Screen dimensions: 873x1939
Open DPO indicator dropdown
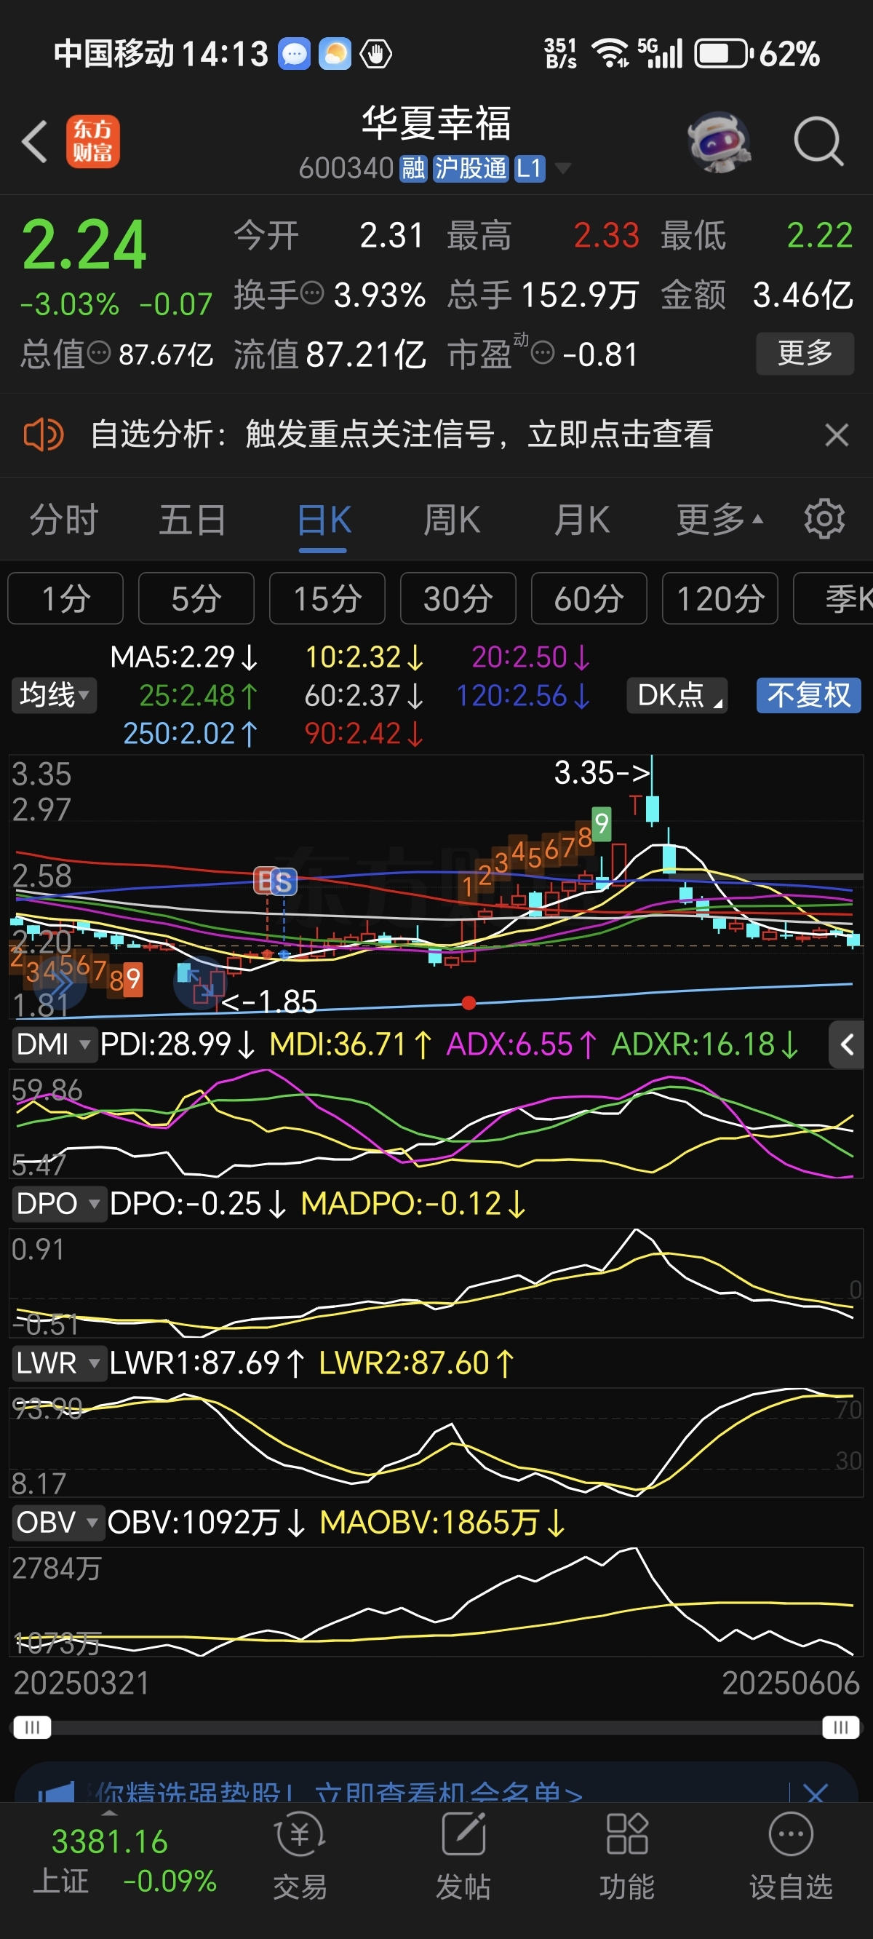click(x=58, y=1204)
